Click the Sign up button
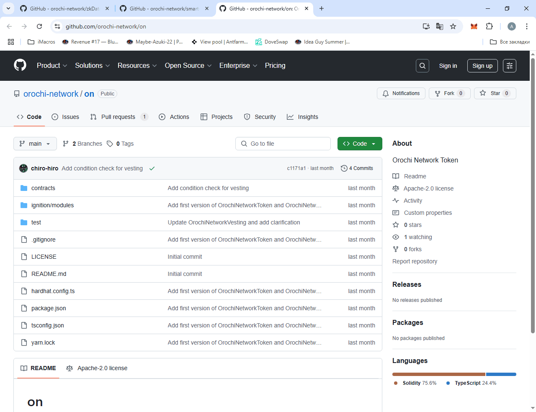 point(482,66)
